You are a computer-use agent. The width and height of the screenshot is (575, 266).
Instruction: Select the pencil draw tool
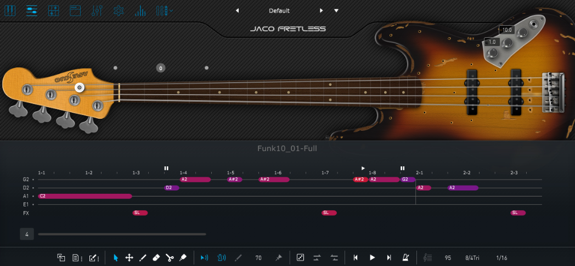(x=143, y=258)
